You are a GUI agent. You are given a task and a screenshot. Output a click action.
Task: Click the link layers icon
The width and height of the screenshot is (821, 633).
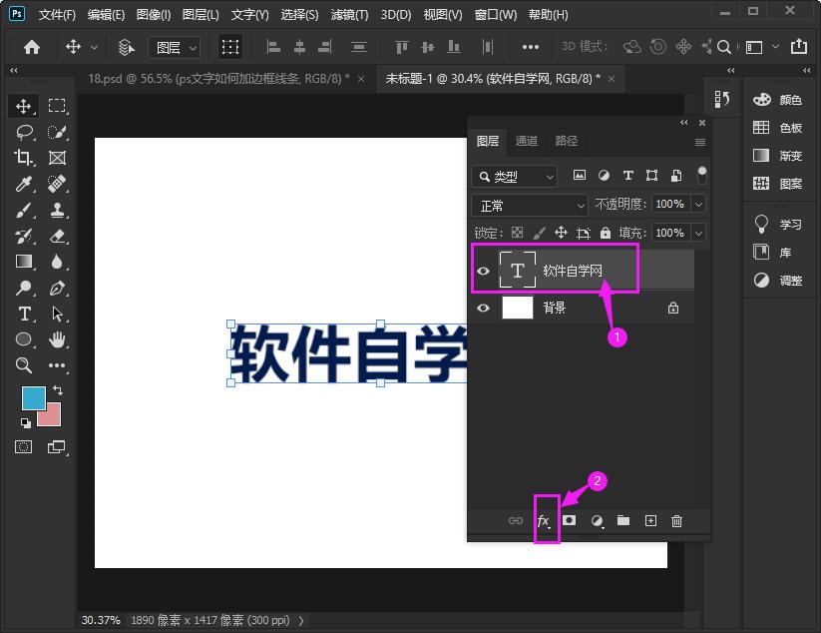pos(515,520)
